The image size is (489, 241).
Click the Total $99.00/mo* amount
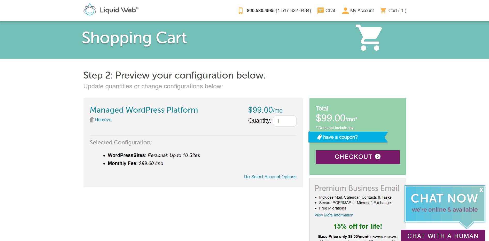pyautogui.click(x=336, y=118)
